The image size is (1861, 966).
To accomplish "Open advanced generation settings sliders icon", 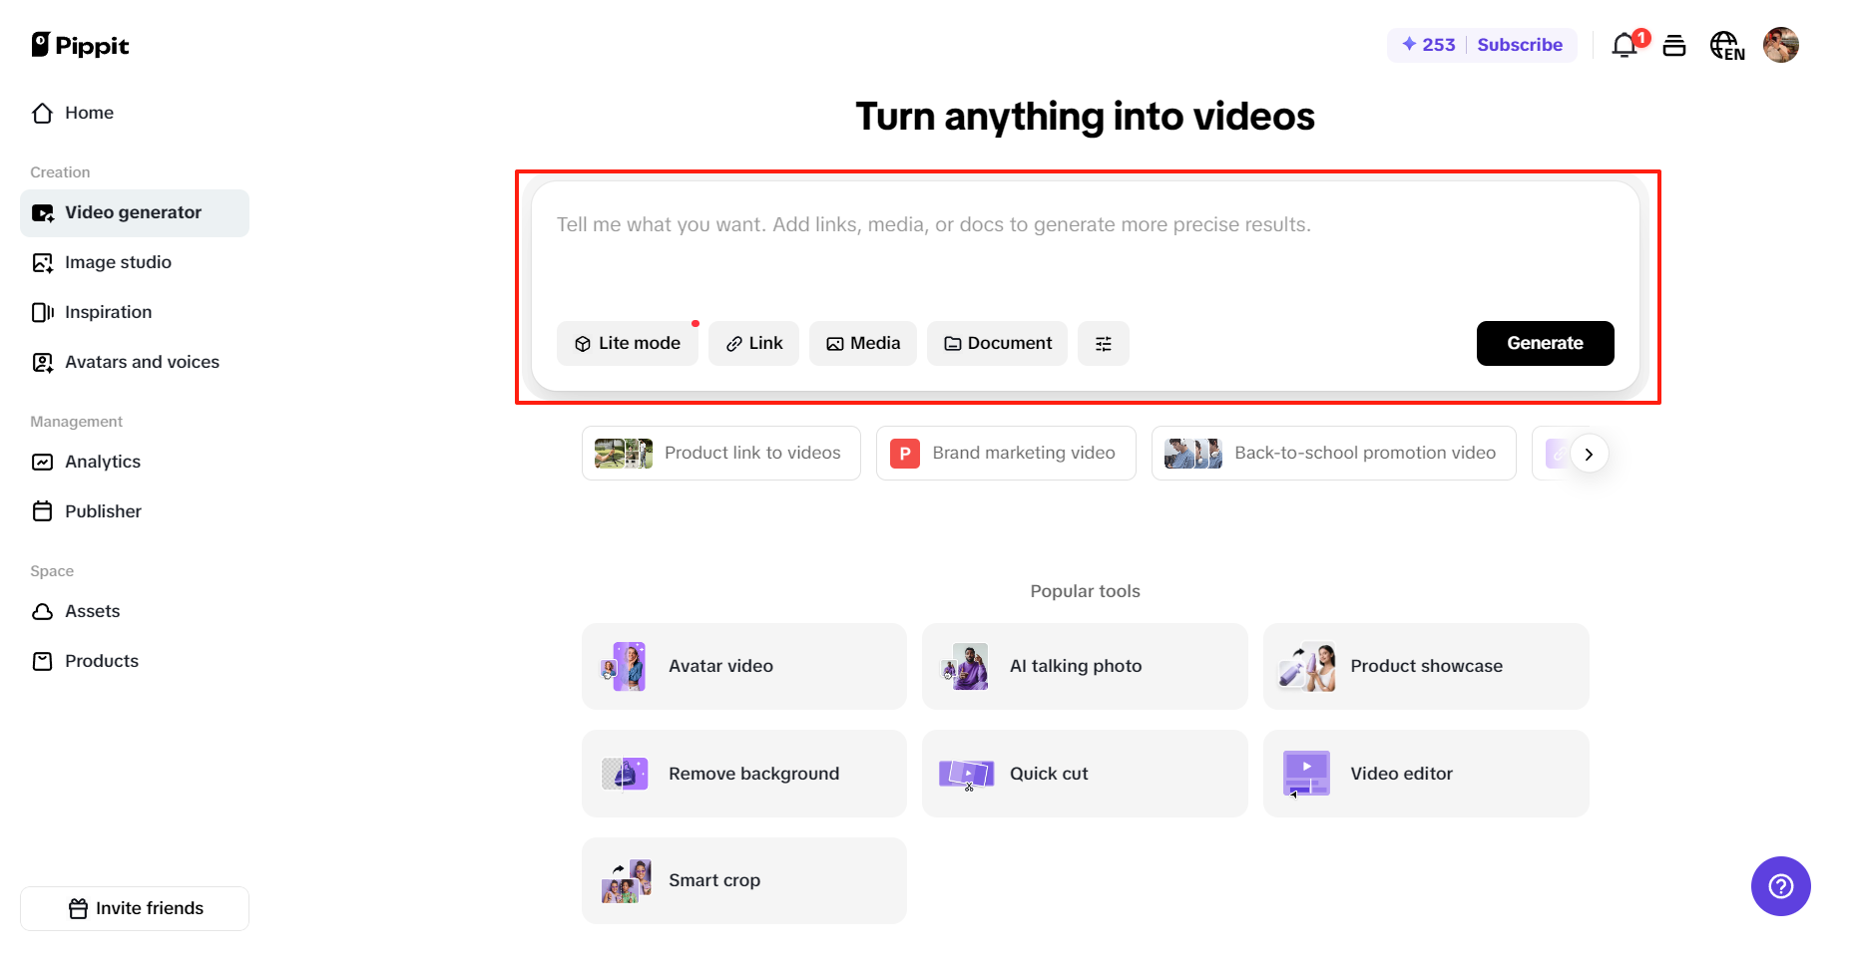I will click(1103, 343).
